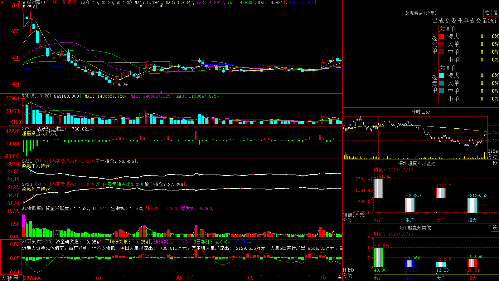Click the 龙虎看盘(逐单) panel title
This screenshot has width=499, height=281.
(420, 13)
